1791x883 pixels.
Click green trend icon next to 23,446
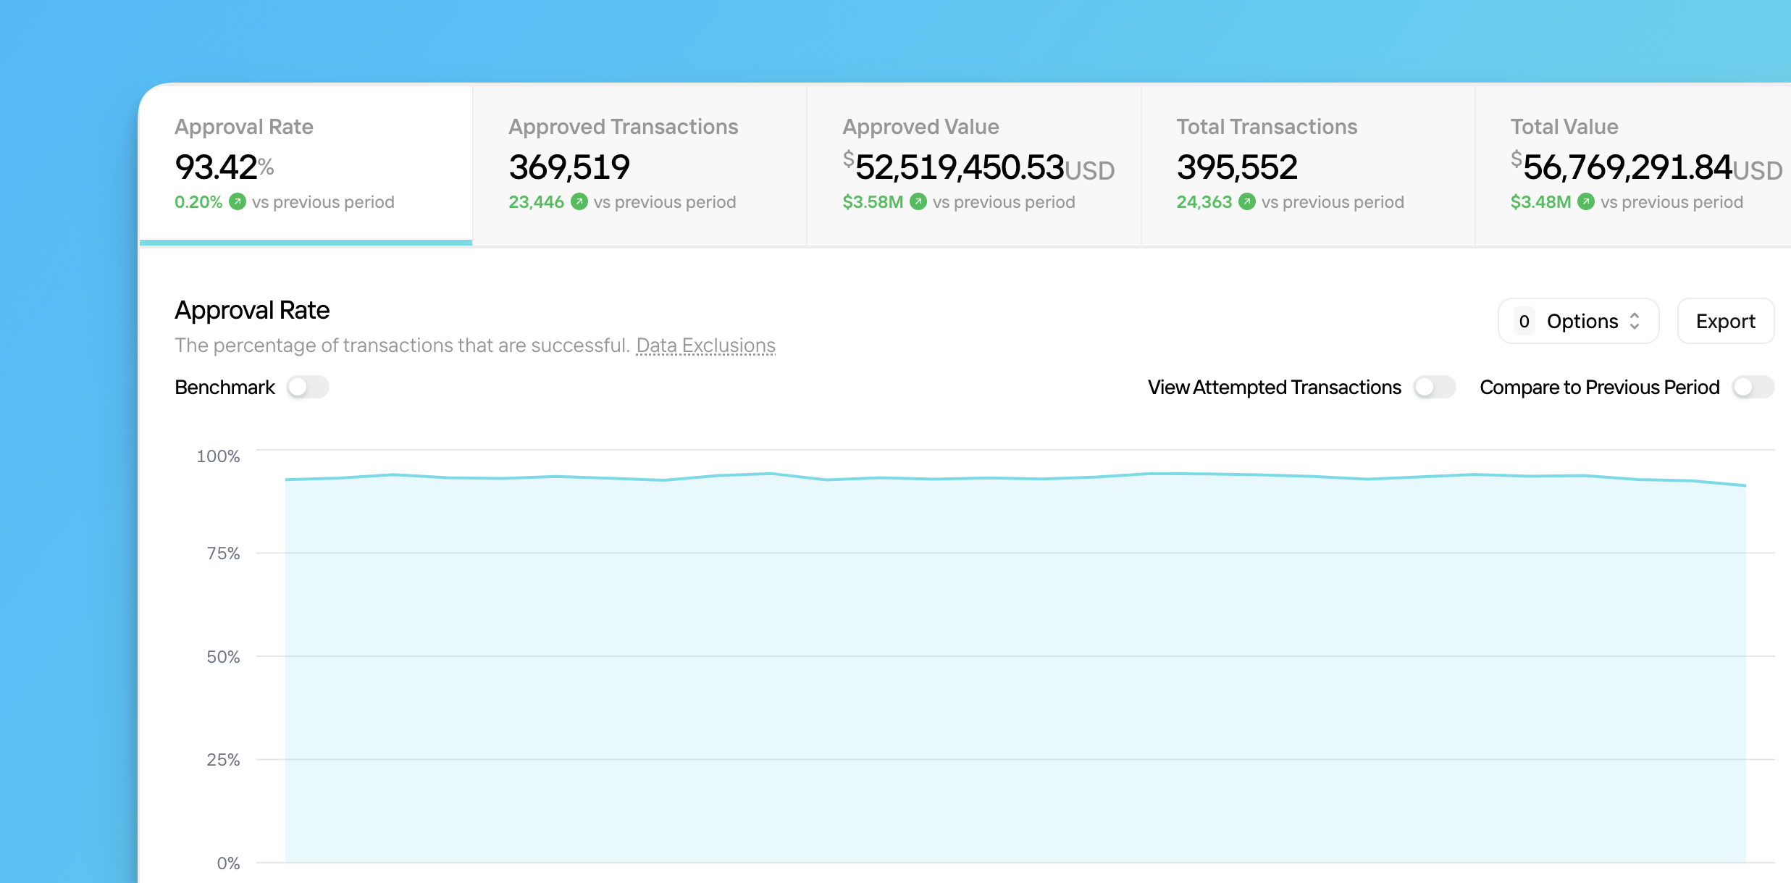tap(579, 201)
